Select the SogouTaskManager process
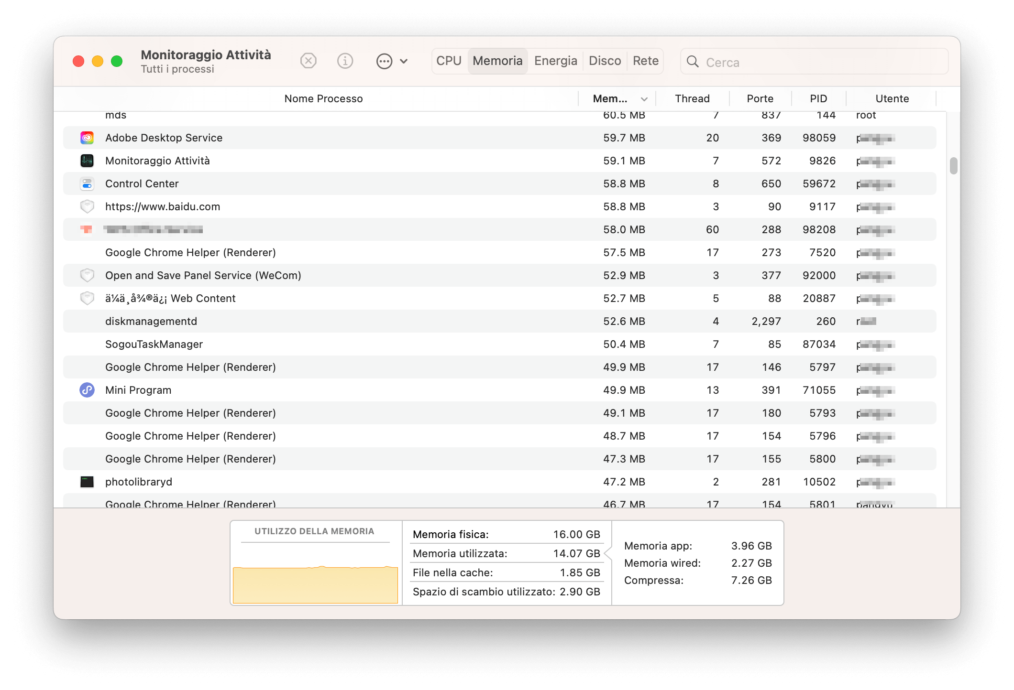Viewport: 1014px width, 690px height. (x=499, y=344)
